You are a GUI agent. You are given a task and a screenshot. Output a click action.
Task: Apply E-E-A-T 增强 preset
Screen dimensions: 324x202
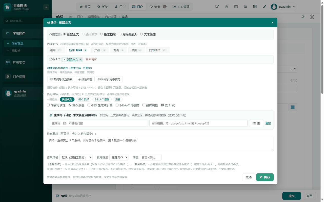[102, 99]
